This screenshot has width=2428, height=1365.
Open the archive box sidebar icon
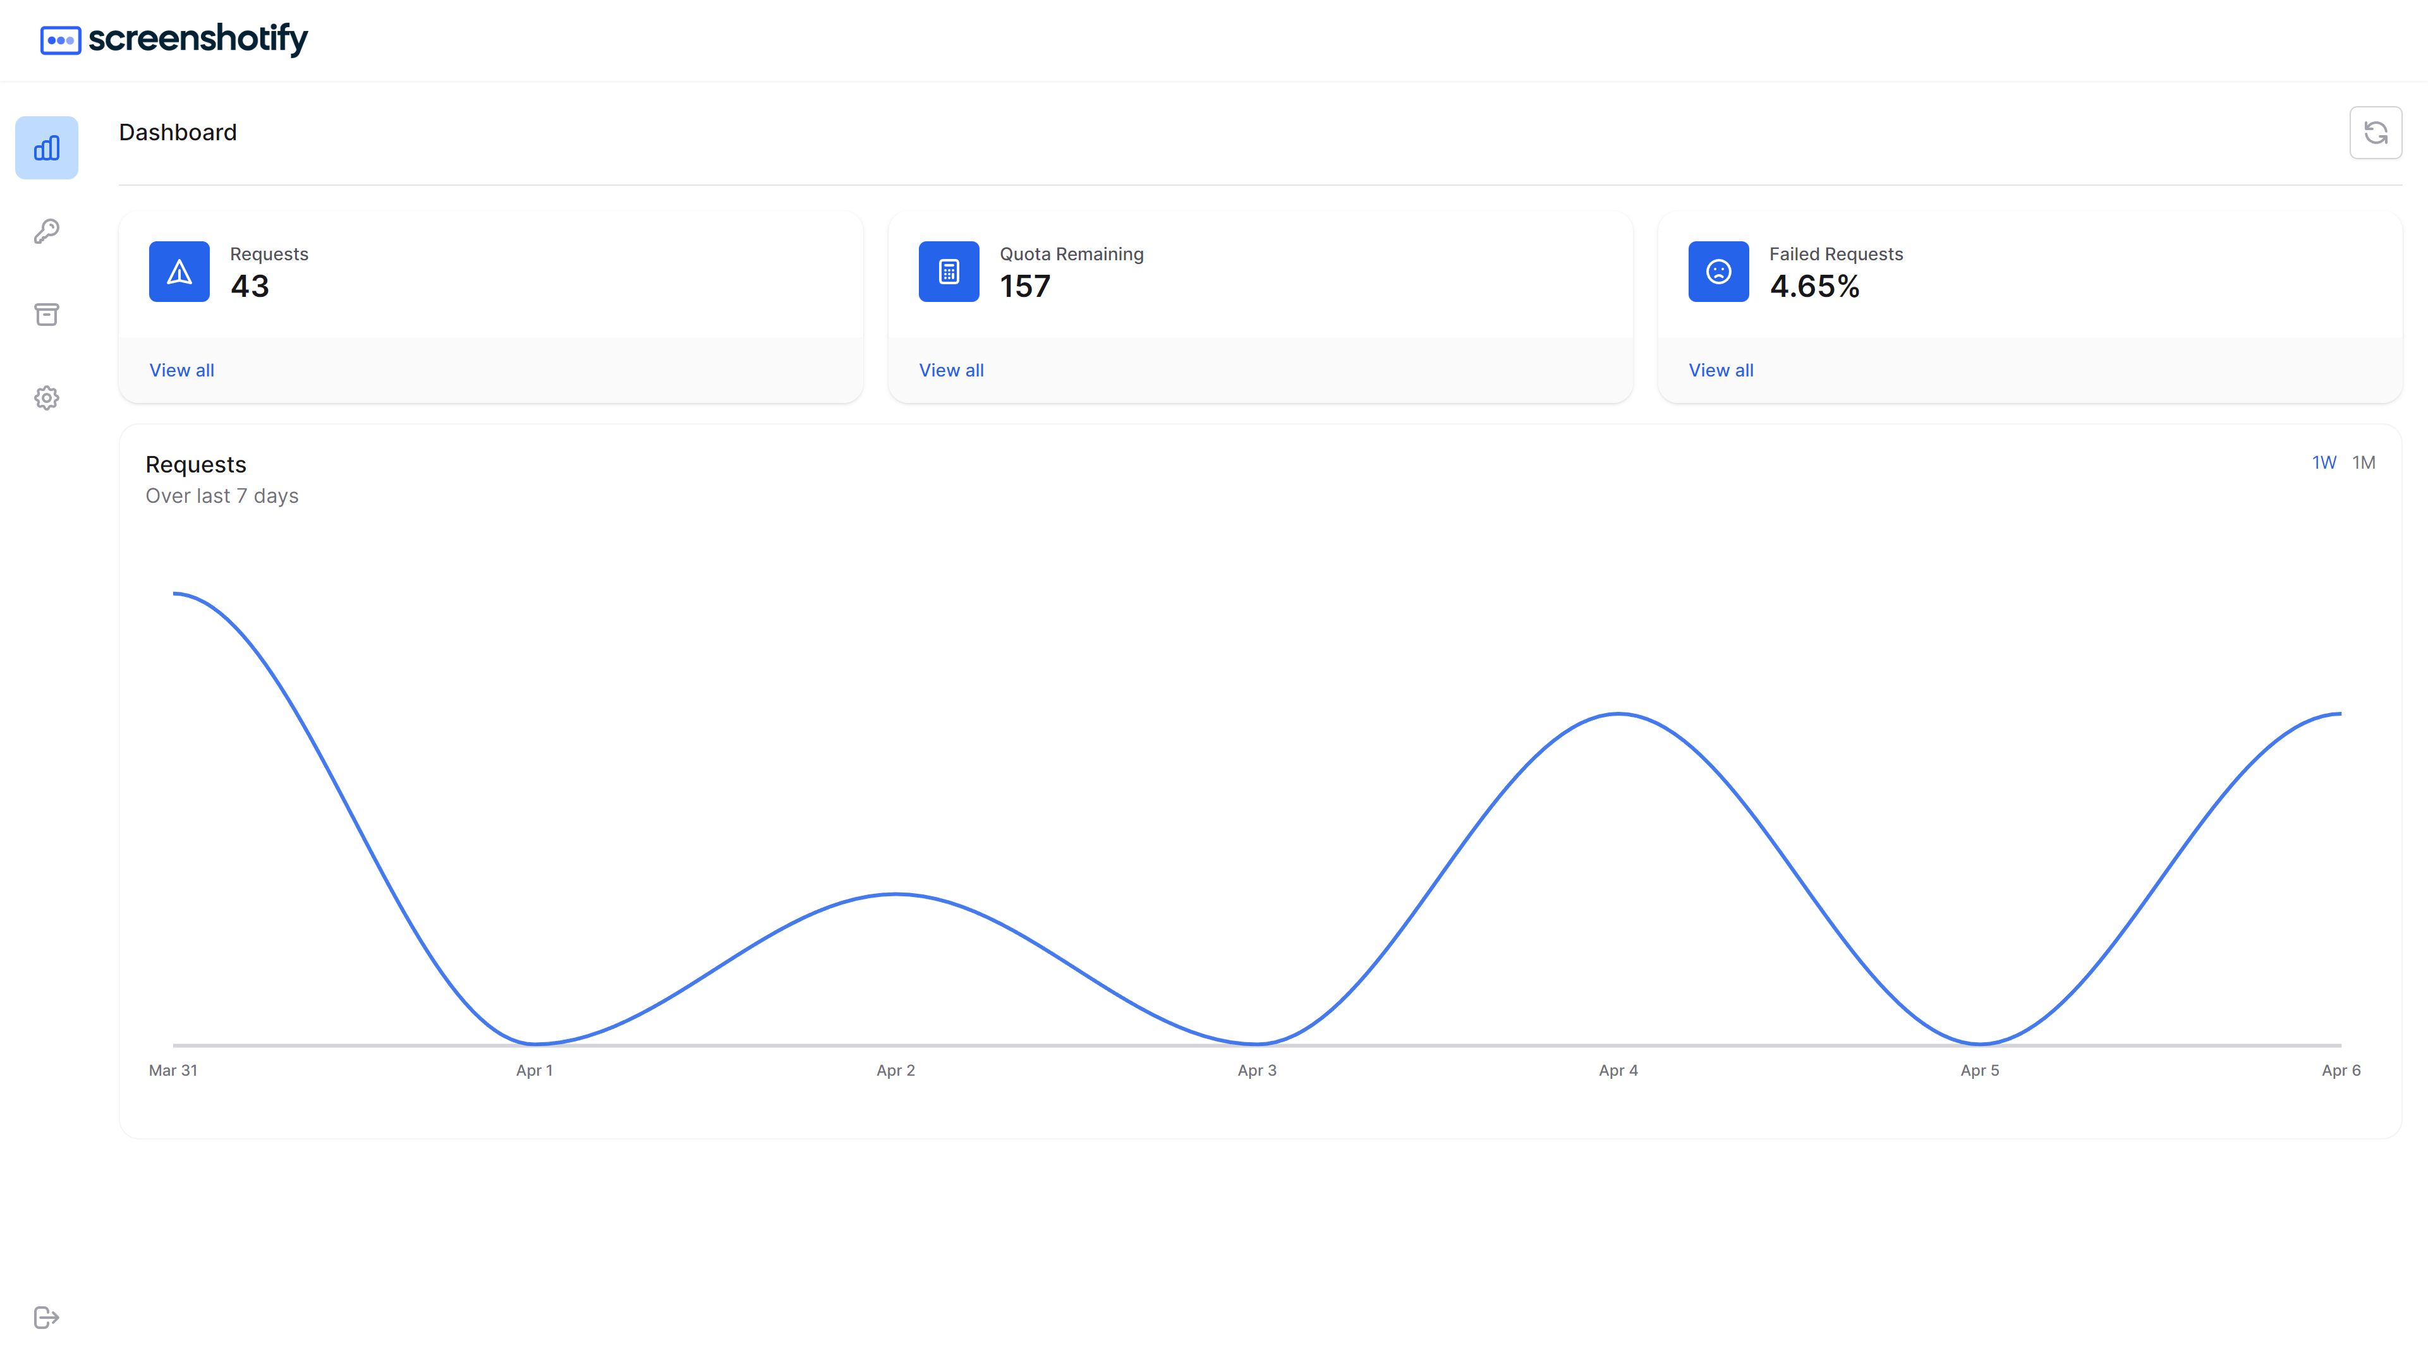coord(46,315)
